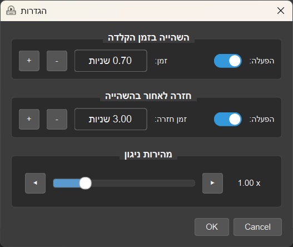
Task: Toggle the הפעלה switch for pause while typing
Action: (x=227, y=61)
